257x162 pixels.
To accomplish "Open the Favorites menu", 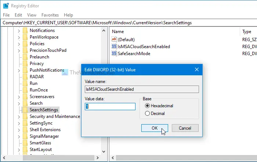I will (x=50, y=15).
